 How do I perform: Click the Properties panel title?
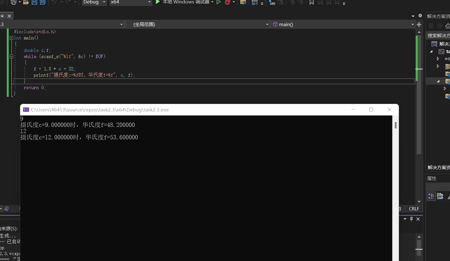(x=432, y=178)
